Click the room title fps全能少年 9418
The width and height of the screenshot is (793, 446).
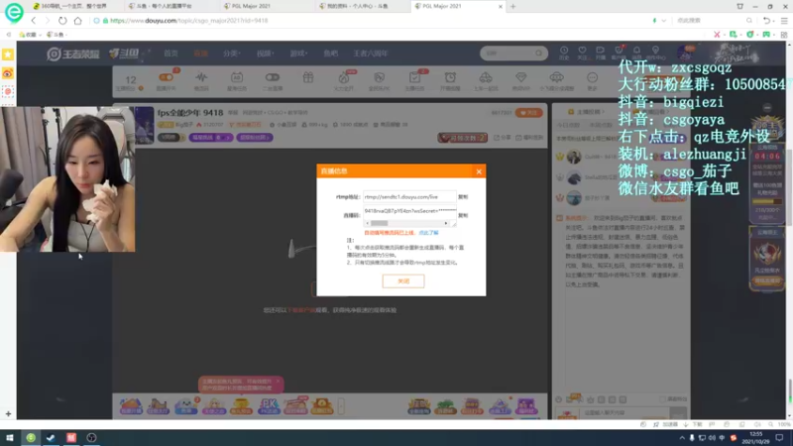pyautogui.click(x=190, y=113)
